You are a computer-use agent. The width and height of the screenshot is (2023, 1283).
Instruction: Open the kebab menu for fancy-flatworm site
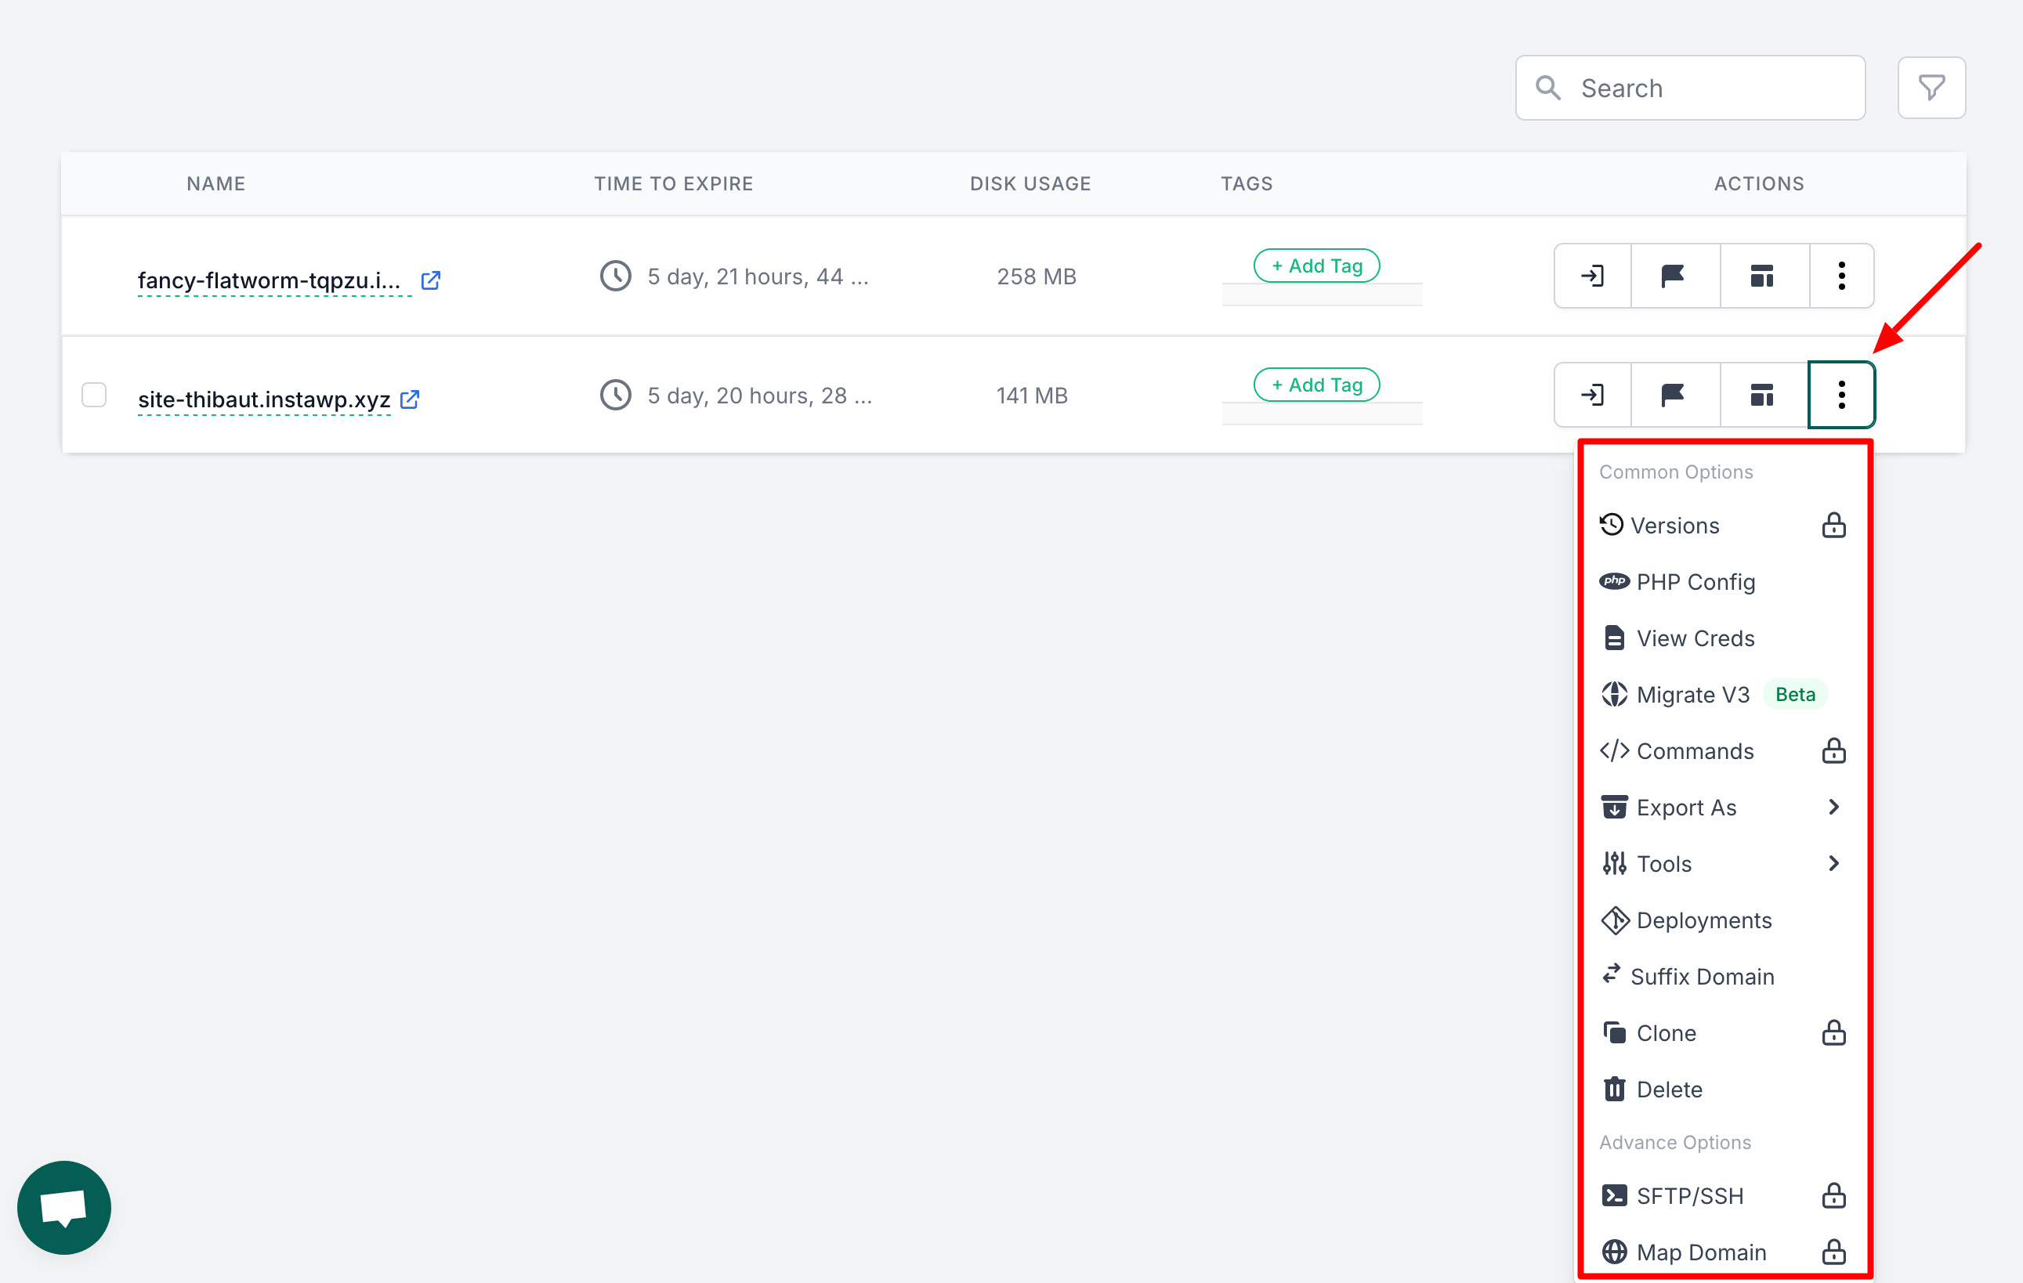coord(1841,276)
